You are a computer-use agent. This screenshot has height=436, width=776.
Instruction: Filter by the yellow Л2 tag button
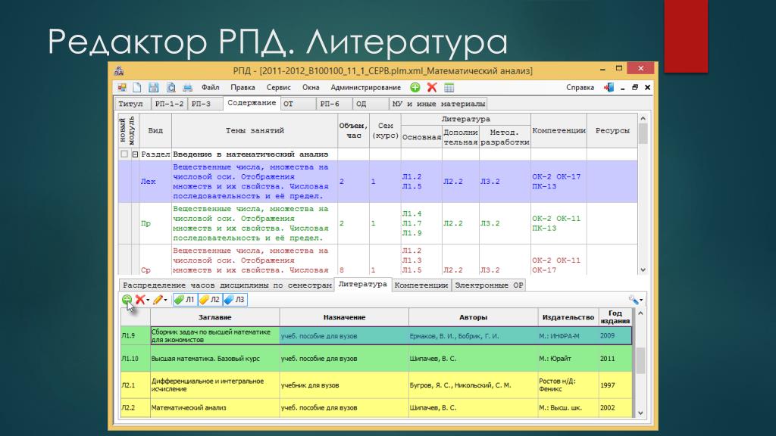coord(210,299)
